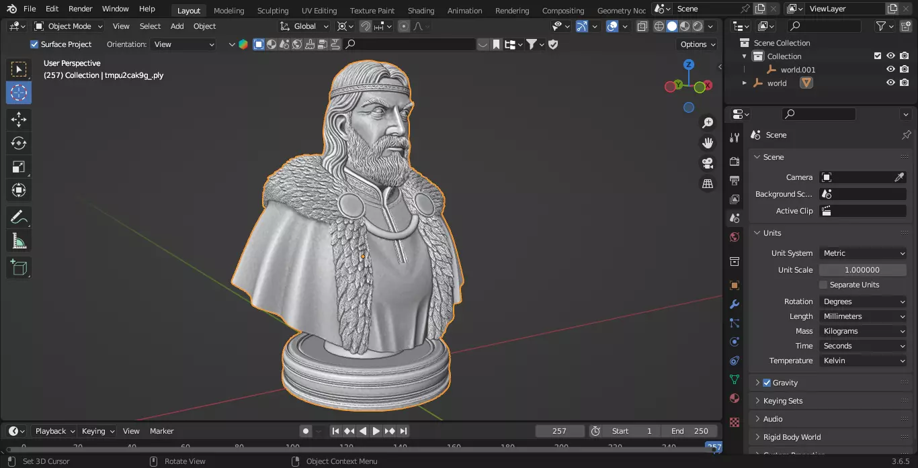Change Length unit Millimeters dropdown
The width and height of the screenshot is (918, 468).
point(864,316)
